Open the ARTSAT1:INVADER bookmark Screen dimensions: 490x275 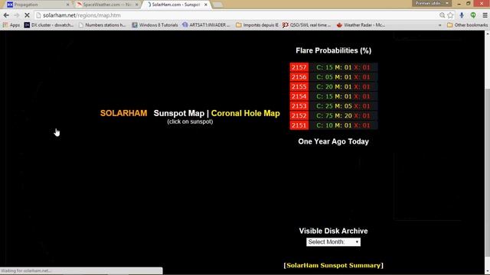coord(206,25)
